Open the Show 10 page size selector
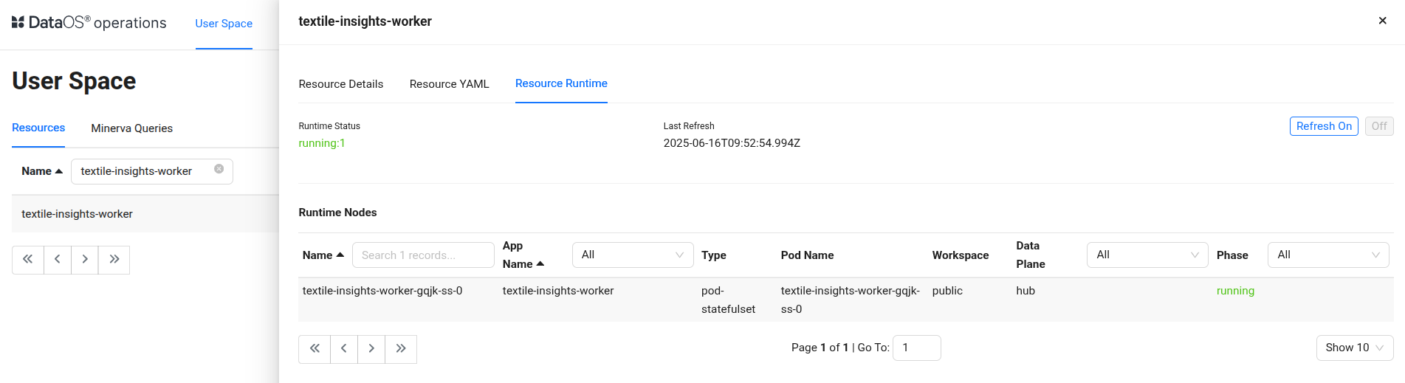Image resolution: width=1405 pixels, height=383 pixels. point(1354,348)
